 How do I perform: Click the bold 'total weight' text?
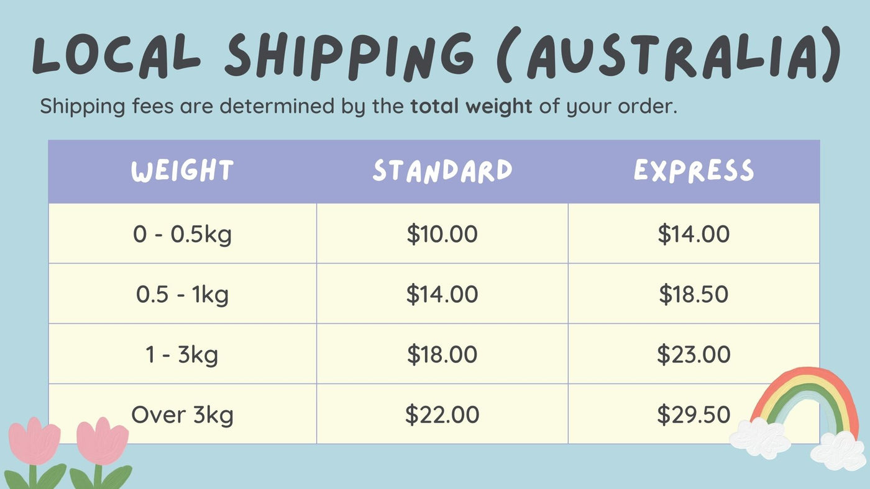[x=471, y=106]
